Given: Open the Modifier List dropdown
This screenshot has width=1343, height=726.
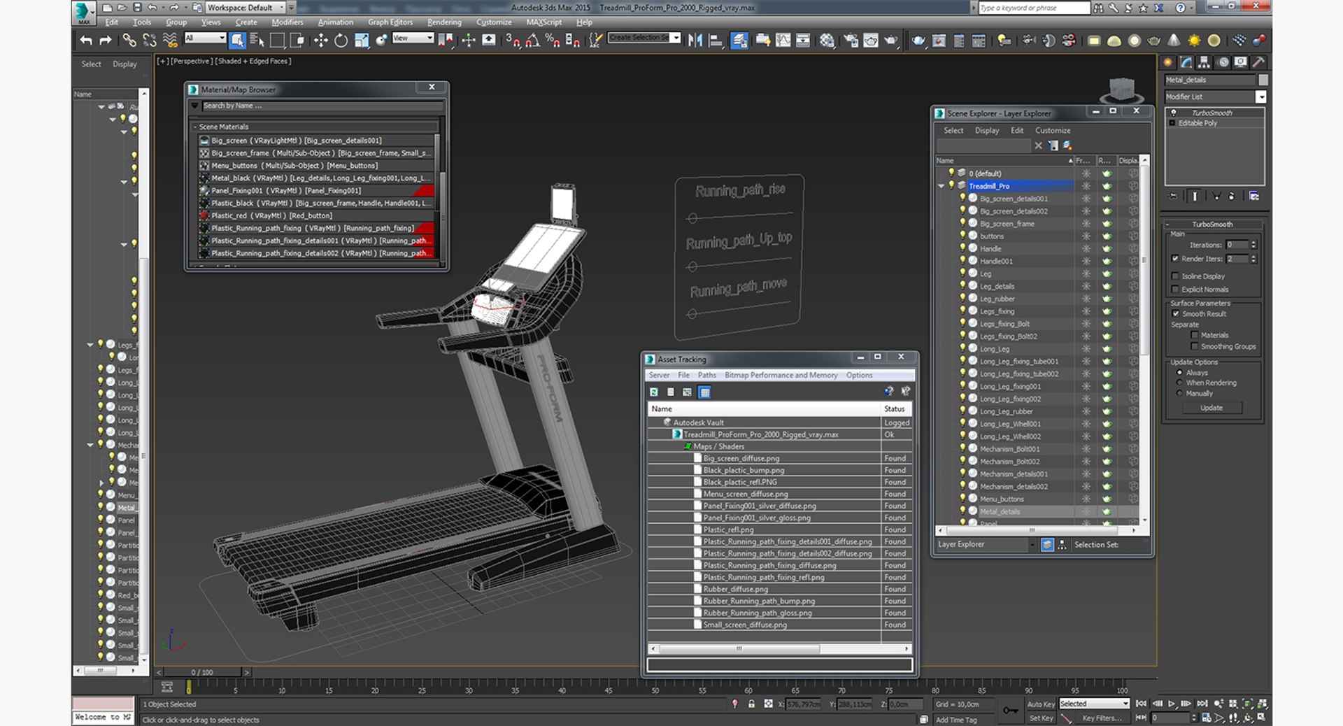Looking at the screenshot, I should [1260, 97].
